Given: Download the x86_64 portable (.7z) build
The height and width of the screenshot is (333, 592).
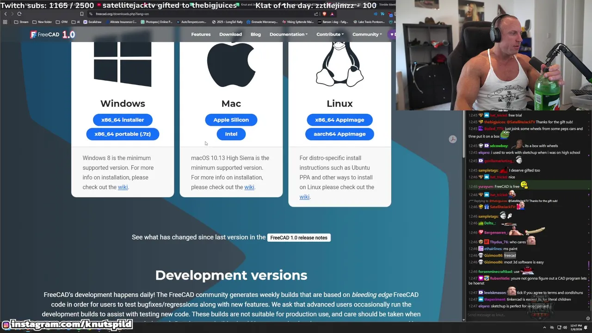Looking at the screenshot, I should point(123,134).
